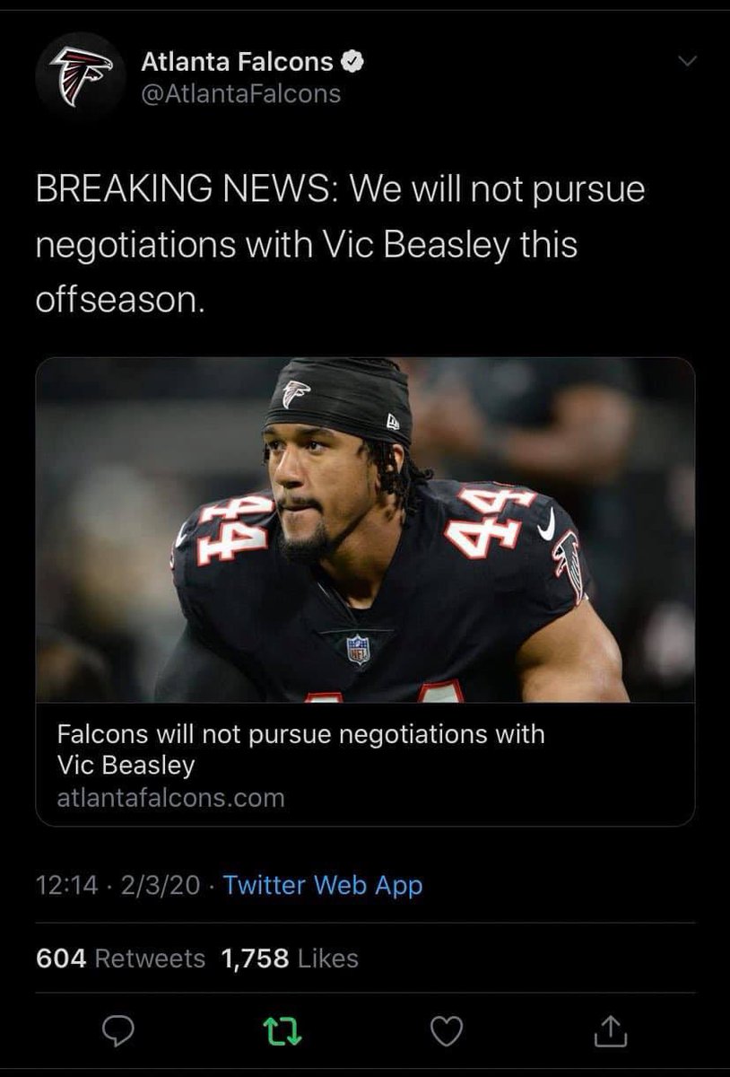Viewport: 730px width, 1077px height.
Task: Visit the @AtlantaFalcons handle
Action: [x=241, y=92]
